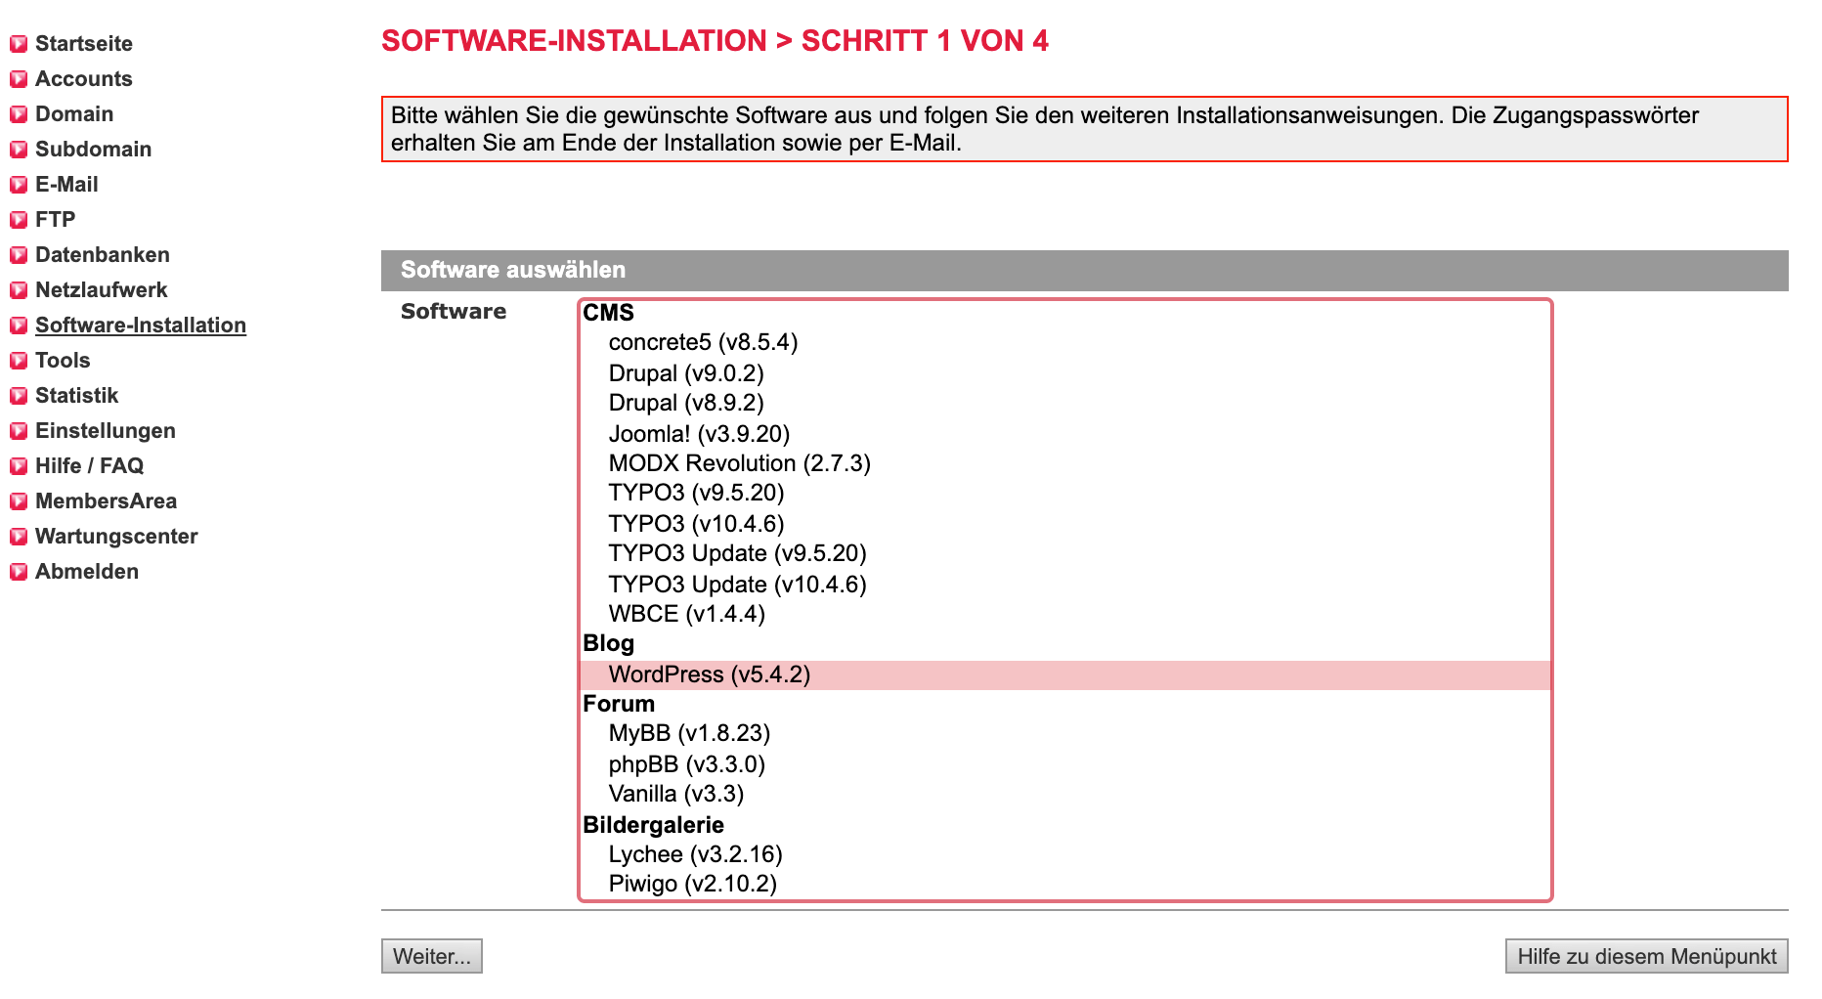Screen dimensions: 1822x999
Task: Click the red arrow icon beside Software-Installation
Action: pyautogui.click(x=19, y=326)
